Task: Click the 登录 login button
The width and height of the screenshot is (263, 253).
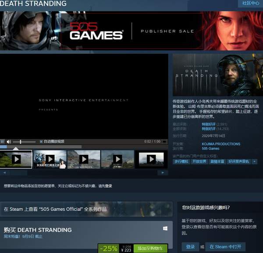Action: (x=190, y=247)
